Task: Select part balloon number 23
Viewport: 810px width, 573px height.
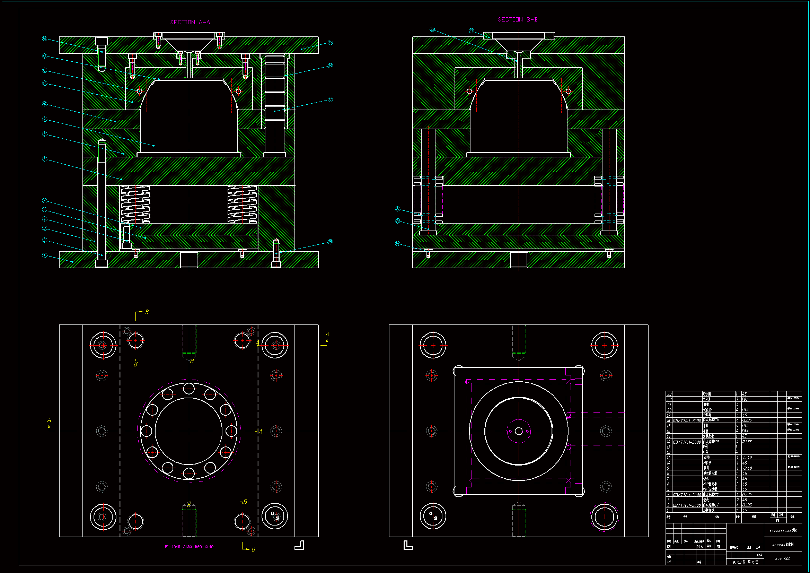Action: [471, 31]
